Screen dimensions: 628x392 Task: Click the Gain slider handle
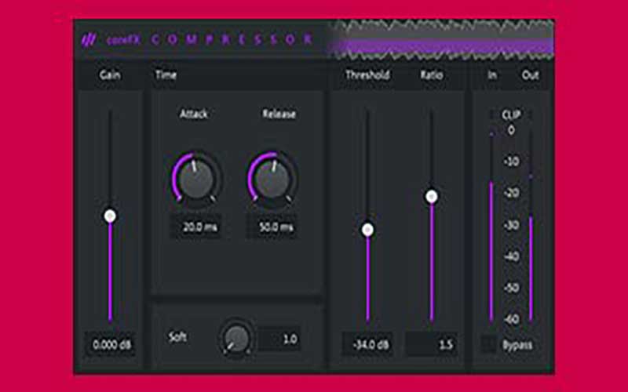point(110,216)
